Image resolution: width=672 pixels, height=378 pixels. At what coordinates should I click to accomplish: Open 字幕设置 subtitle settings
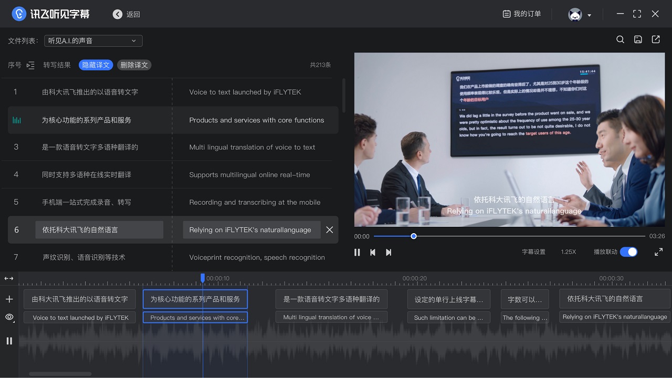point(533,252)
